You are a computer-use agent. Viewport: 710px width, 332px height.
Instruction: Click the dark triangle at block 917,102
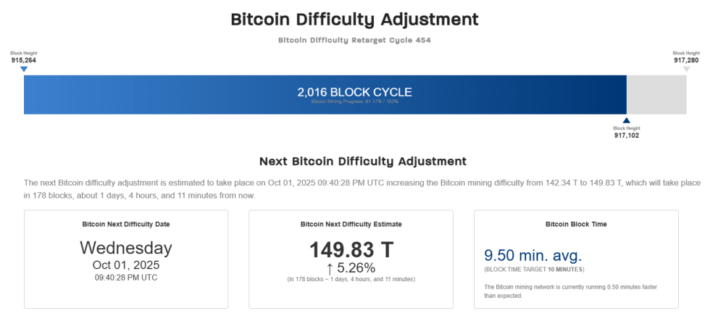627,120
